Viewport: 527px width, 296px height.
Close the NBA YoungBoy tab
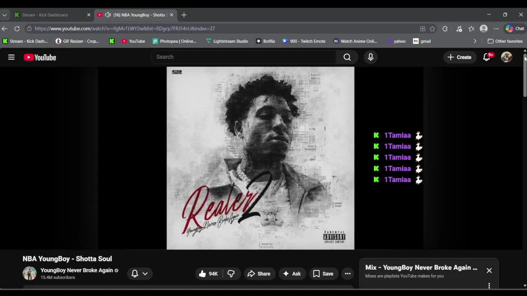coord(172,15)
